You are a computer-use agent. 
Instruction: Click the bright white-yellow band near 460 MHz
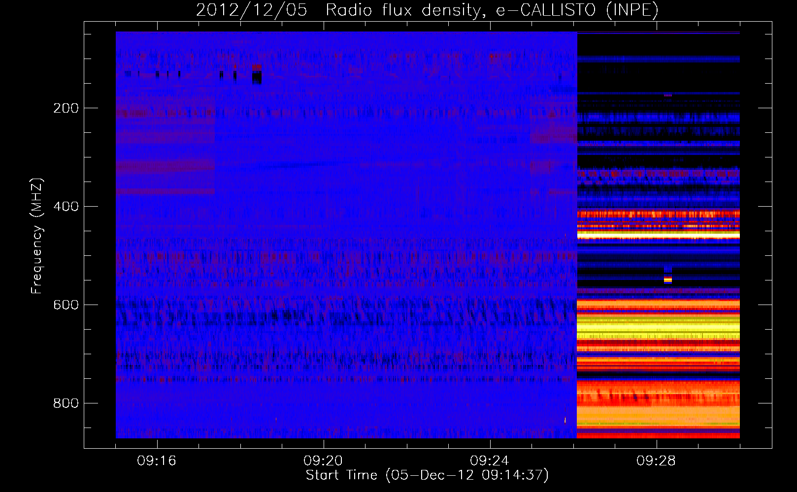pyautogui.click(x=658, y=235)
